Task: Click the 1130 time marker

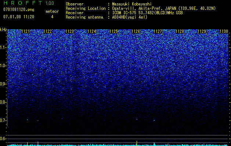Action: [x=224, y=31]
